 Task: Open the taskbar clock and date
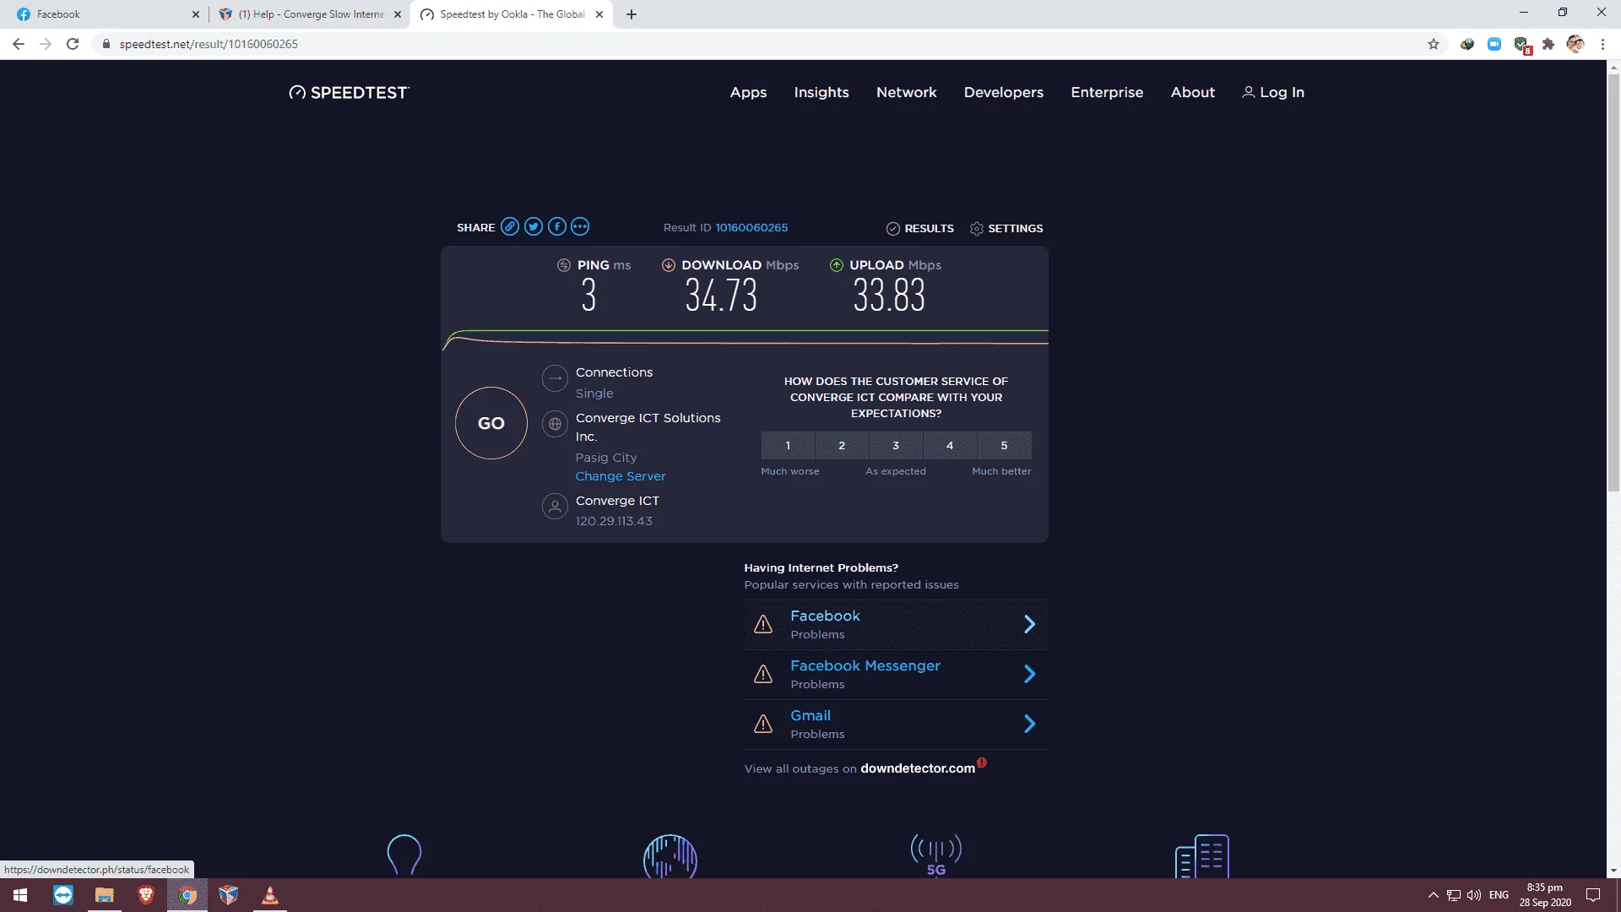(x=1545, y=895)
